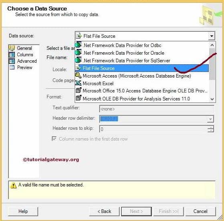The width and height of the screenshot is (224, 221).
Task: Click the Help button
Action: (x=23, y=211)
